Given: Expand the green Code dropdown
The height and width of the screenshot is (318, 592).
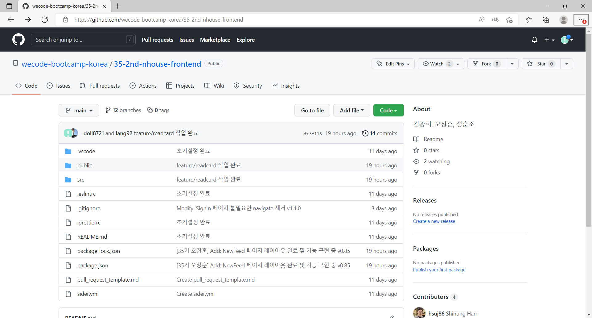Looking at the screenshot, I should coord(388,110).
